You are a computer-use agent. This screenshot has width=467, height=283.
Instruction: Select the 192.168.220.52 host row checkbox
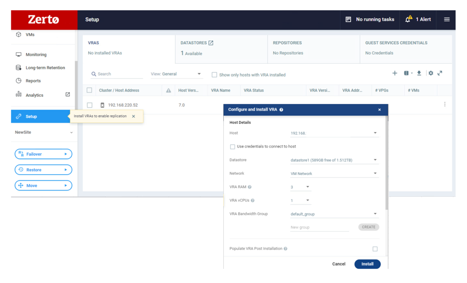[x=90, y=105]
